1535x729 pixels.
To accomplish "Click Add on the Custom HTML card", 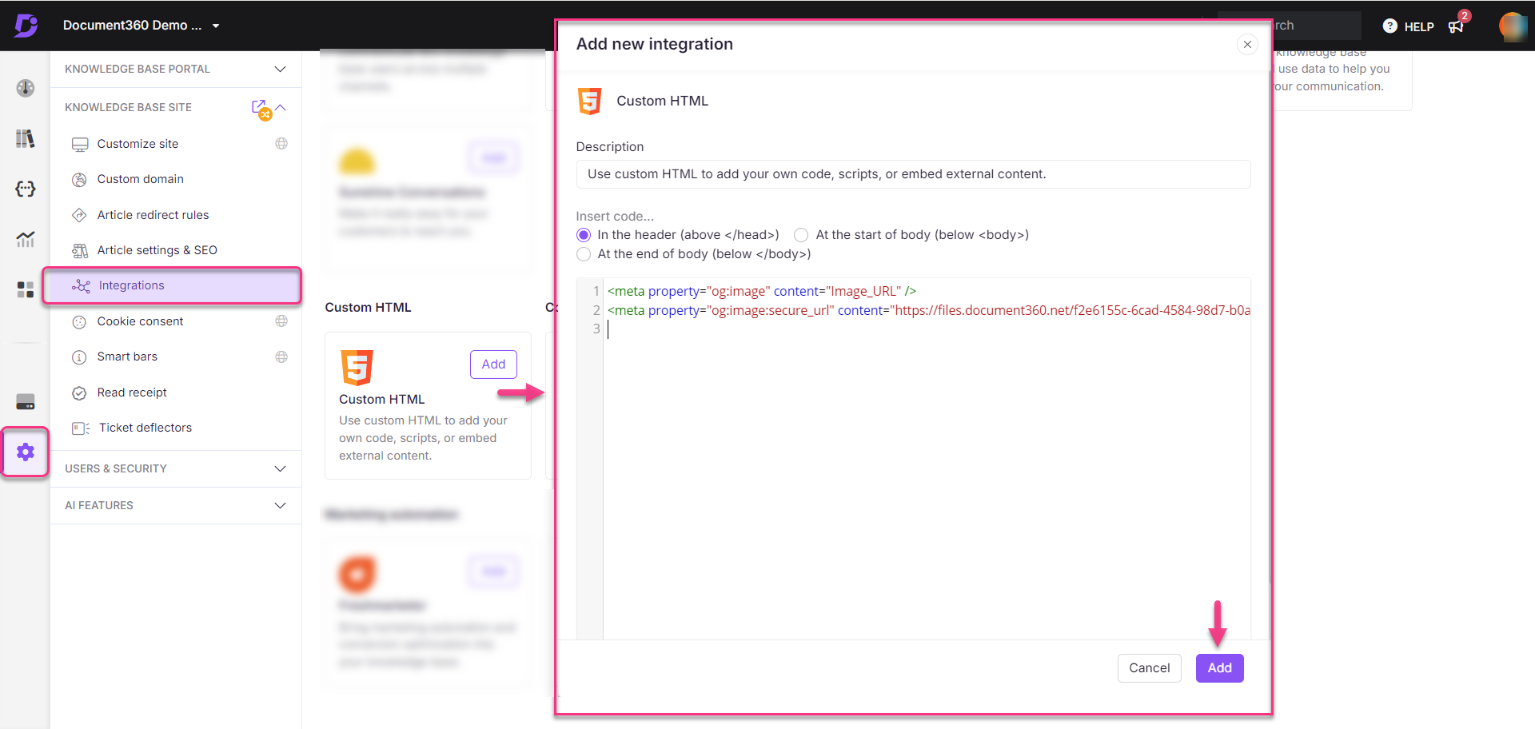I will click(x=493, y=364).
